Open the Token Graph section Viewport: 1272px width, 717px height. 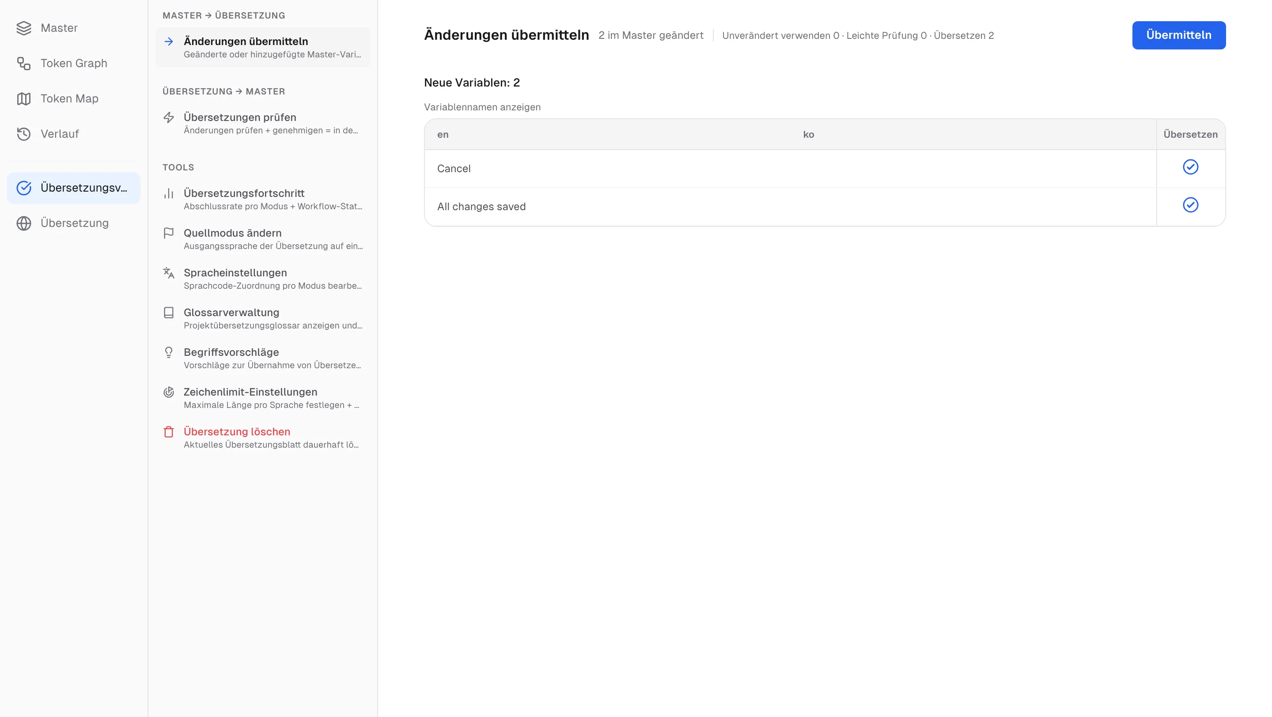coord(74,63)
